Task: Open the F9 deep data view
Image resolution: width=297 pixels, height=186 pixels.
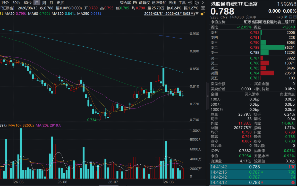Action: point(135,3)
